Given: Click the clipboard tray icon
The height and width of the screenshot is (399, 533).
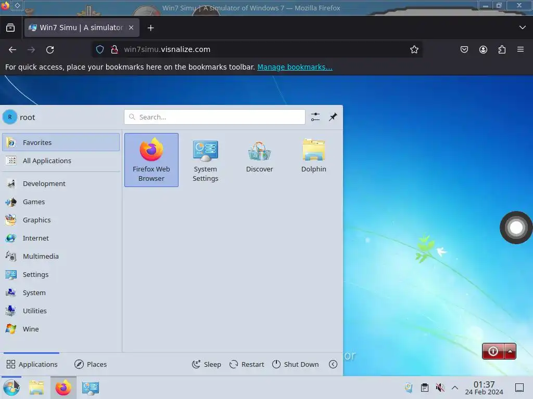Looking at the screenshot, I should click(x=425, y=388).
